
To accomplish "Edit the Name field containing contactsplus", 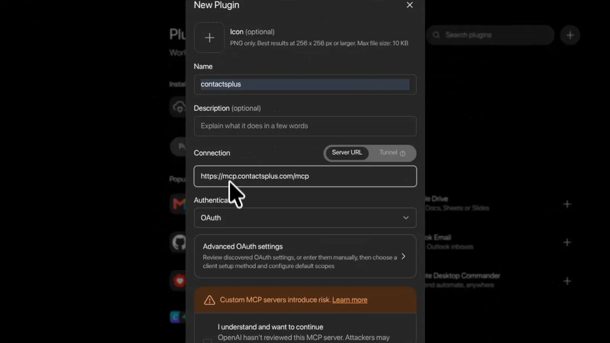I will 305,84.
